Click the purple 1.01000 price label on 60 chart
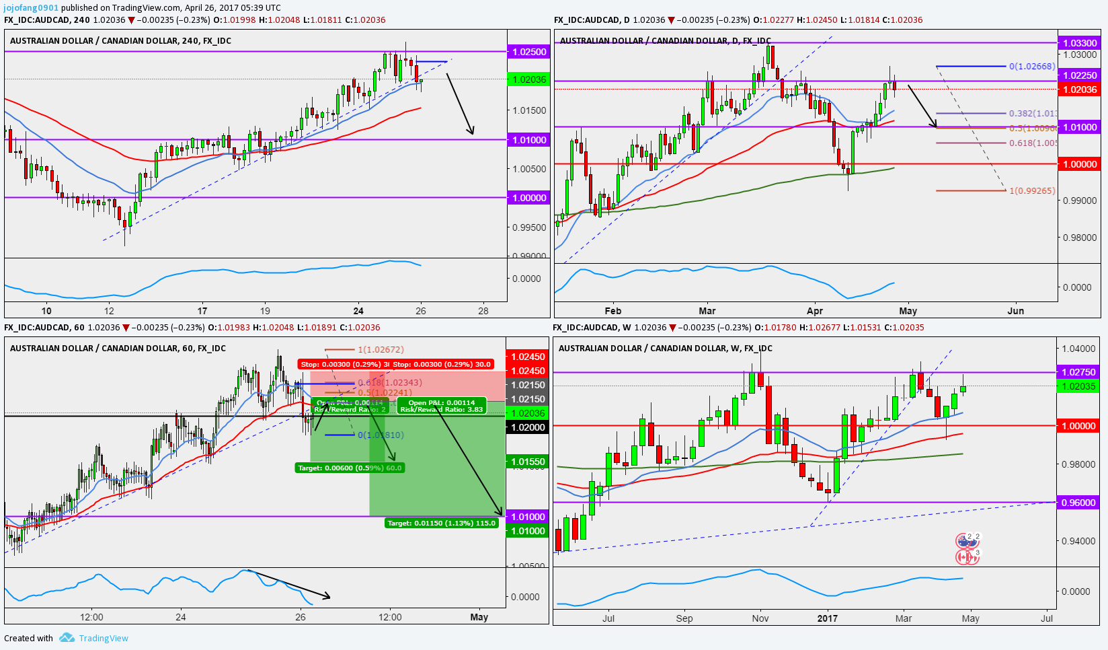The height and width of the screenshot is (650, 1108). click(528, 517)
